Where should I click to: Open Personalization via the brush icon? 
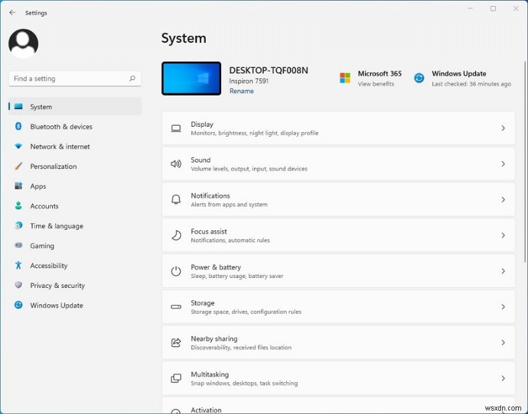click(x=20, y=166)
